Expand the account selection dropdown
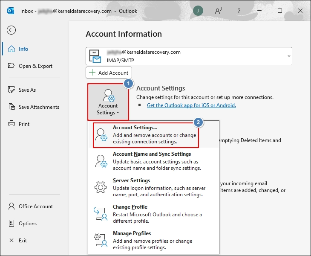 tap(289, 56)
